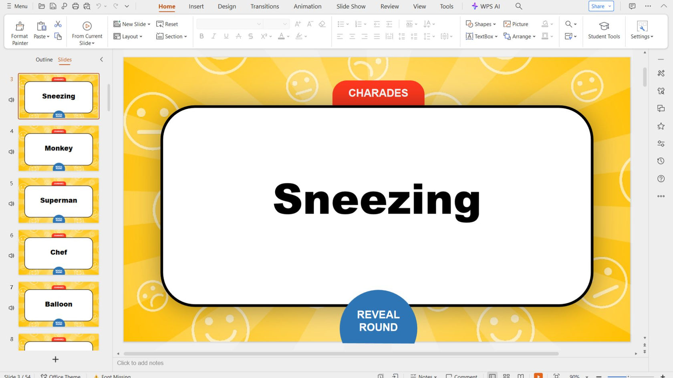Select the Superman slide thumbnail
Screen dimensions: 673x378
tap(58, 200)
